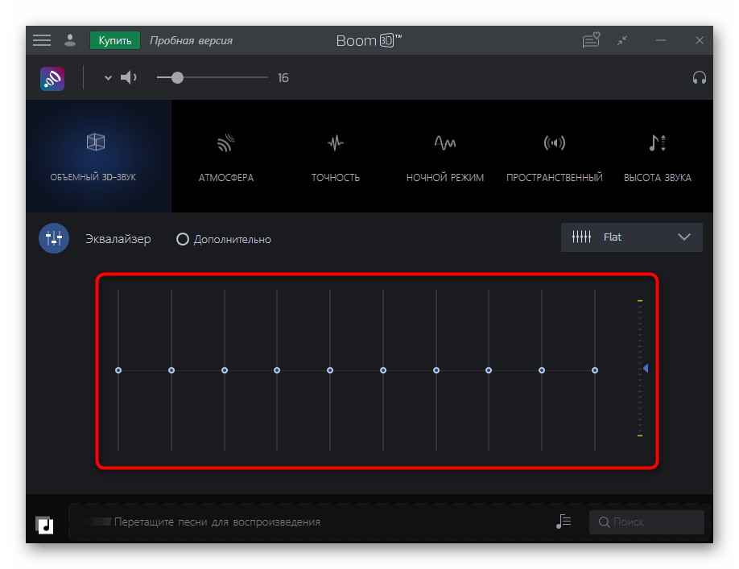Viewport: 739px width, 569px height.
Task: Select the Ночной режим effect tab
Action: pyautogui.click(x=445, y=156)
